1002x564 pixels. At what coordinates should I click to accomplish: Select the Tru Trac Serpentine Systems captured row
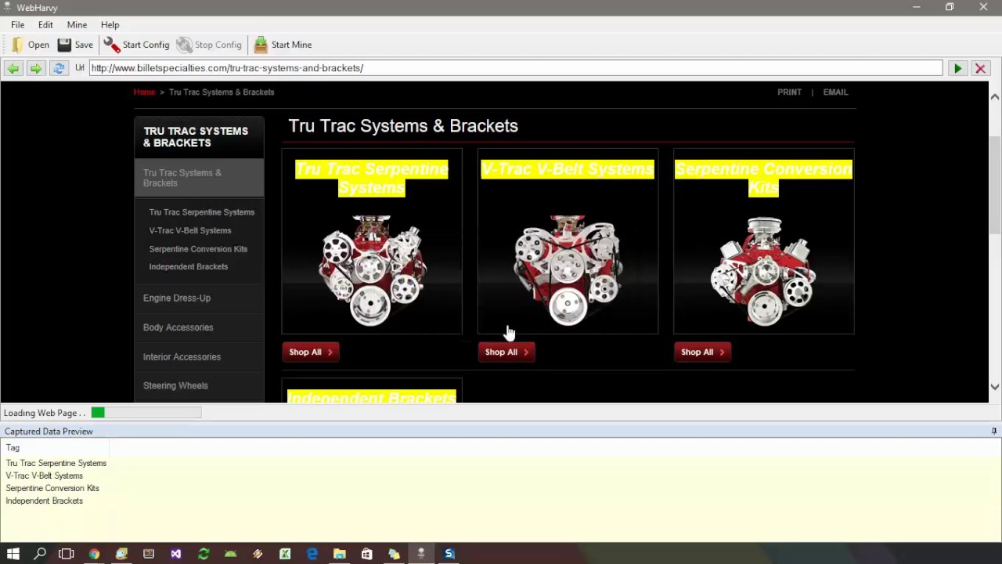coord(56,464)
